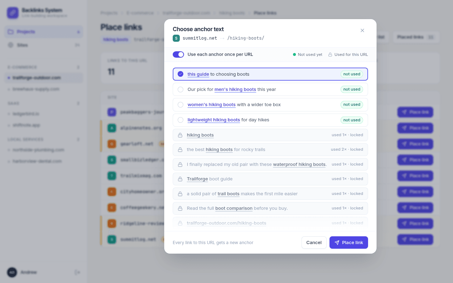
Task: Toggle Use each anchor once per URL
Action: click(x=178, y=54)
